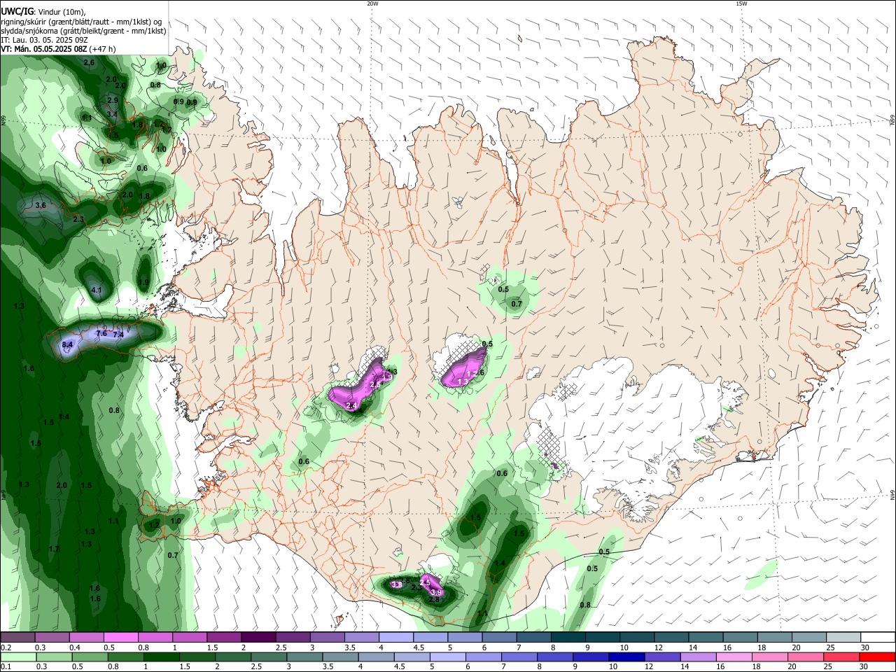This screenshot has height=672, width=896.
Task: Click the 1.7 value in the southwest sea
Action: (x=54, y=549)
